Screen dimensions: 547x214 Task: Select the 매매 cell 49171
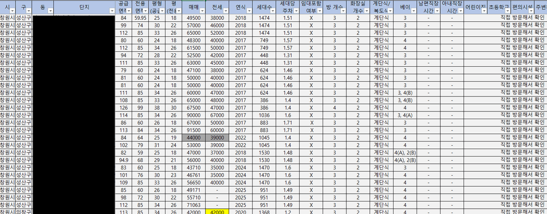194,190
